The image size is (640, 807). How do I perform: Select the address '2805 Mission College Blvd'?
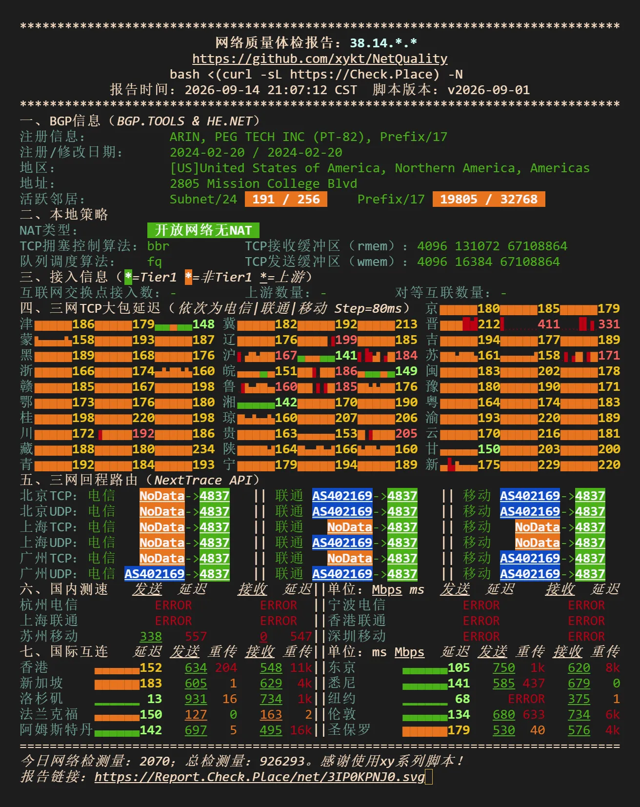(263, 183)
